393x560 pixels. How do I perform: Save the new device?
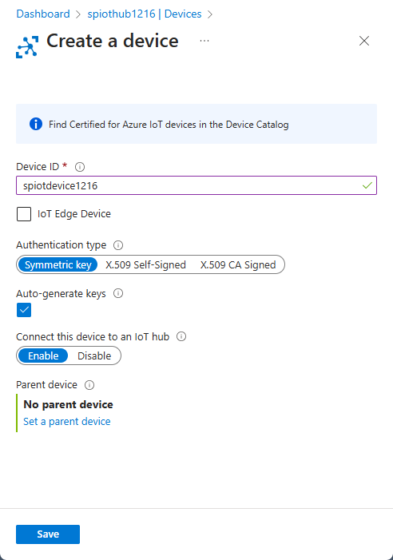click(48, 534)
